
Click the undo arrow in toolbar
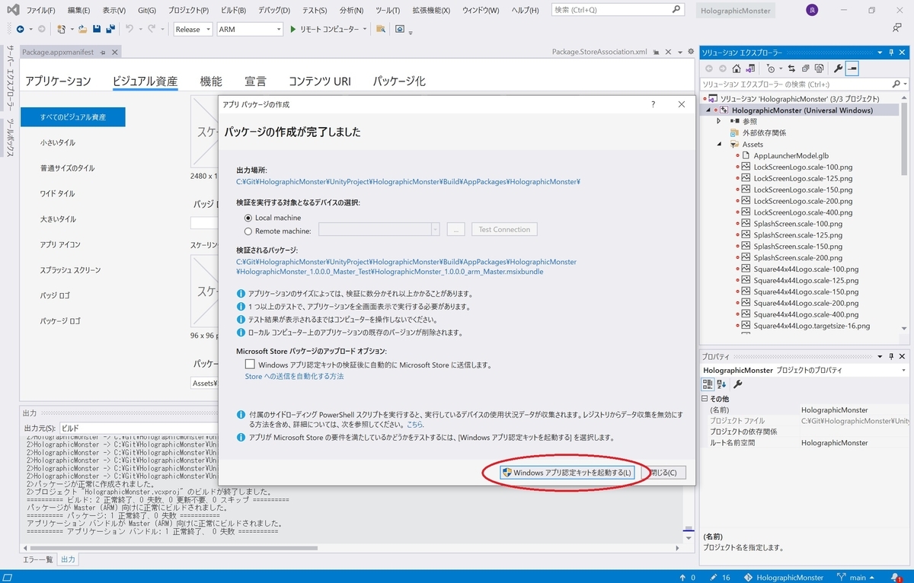point(129,29)
